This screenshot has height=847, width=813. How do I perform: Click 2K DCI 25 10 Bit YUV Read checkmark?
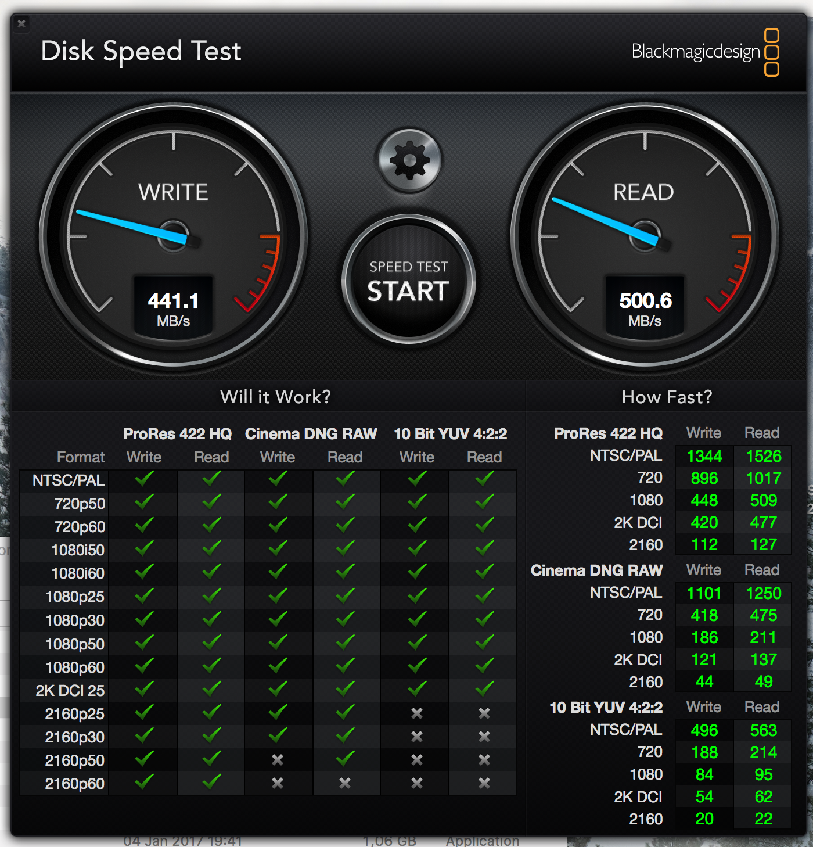(x=484, y=689)
